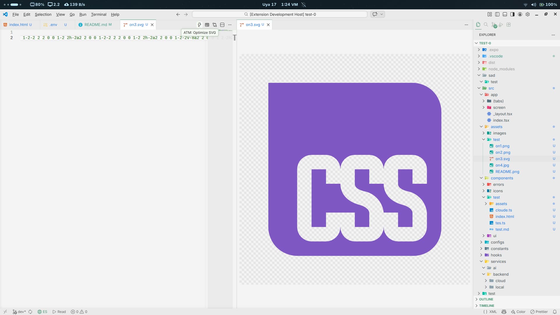Image resolution: width=560 pixels, height=315 pixels.
Task: Expand the node_modules folder
Action: (501, 69)
